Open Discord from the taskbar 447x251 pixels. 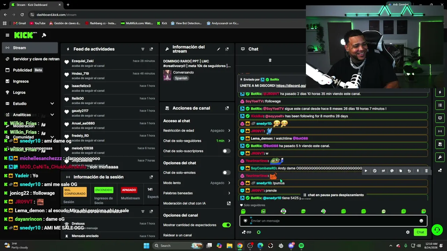(291, 246)
